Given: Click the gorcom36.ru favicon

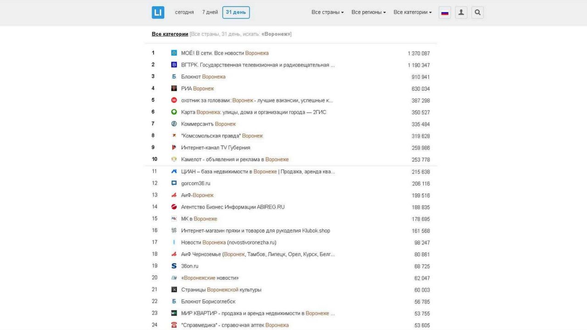Looking at the screenshot, I should click(174, 183).
